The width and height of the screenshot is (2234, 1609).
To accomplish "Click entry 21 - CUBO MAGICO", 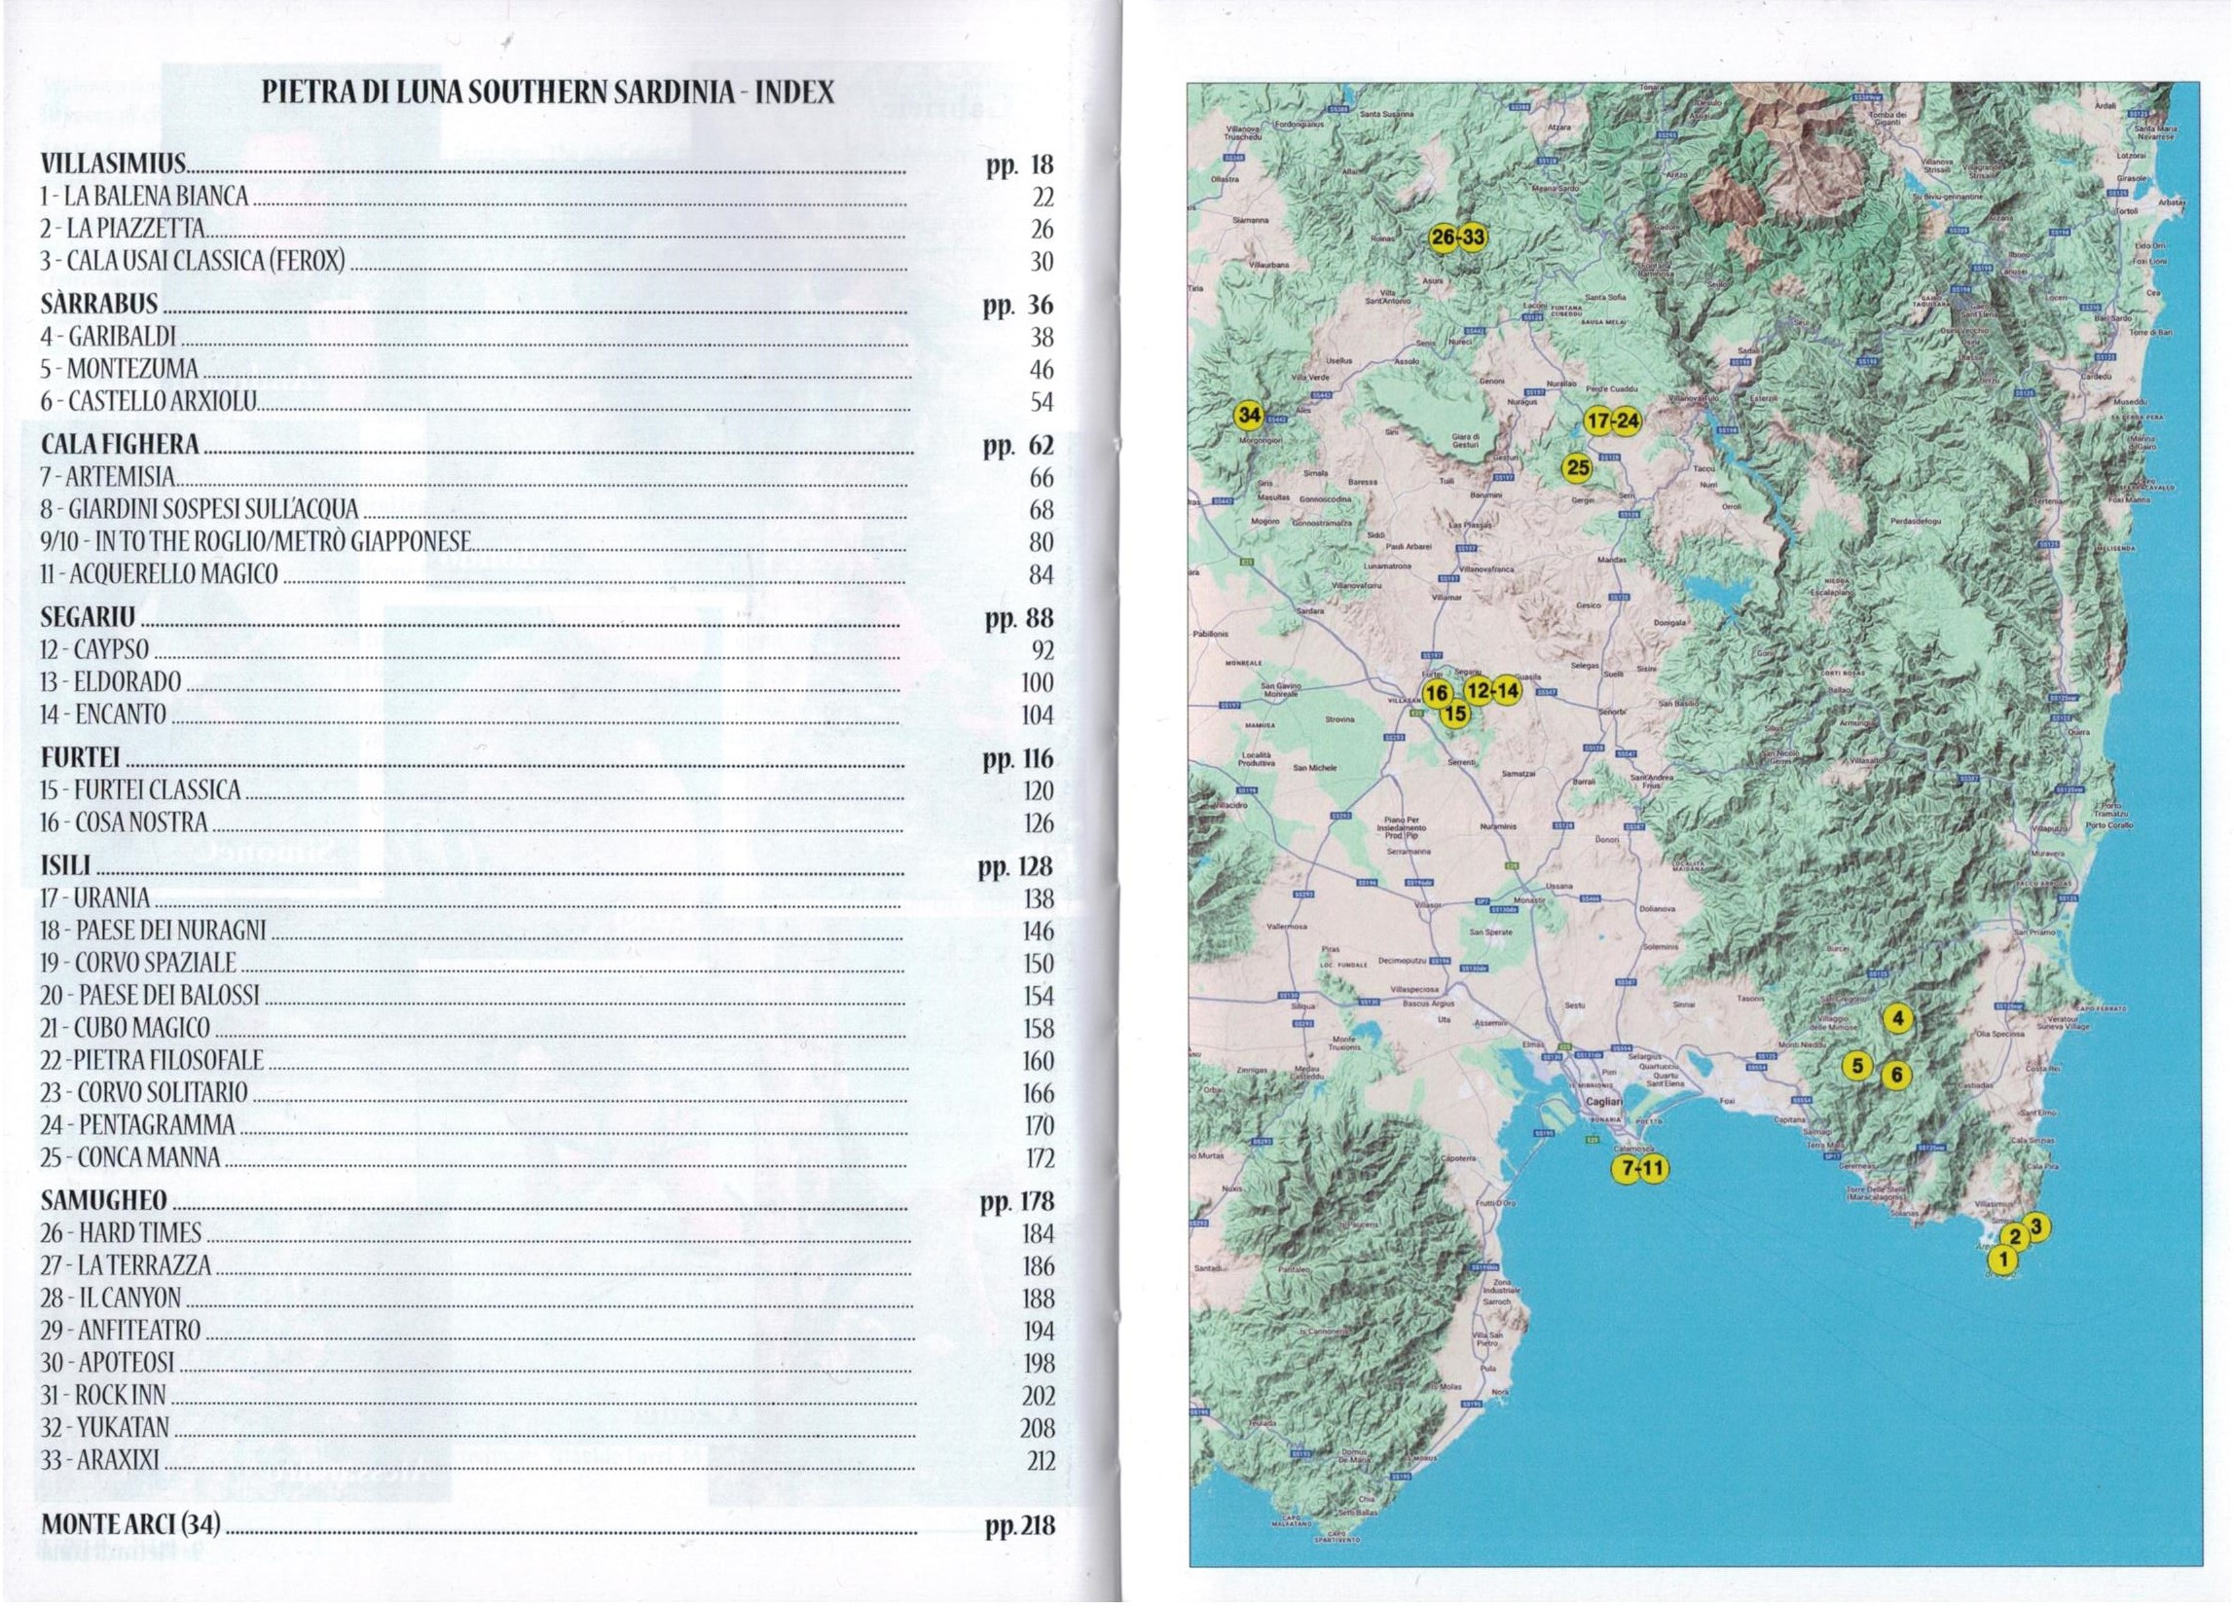I will pyautogui.click(x=126, y=1028).
